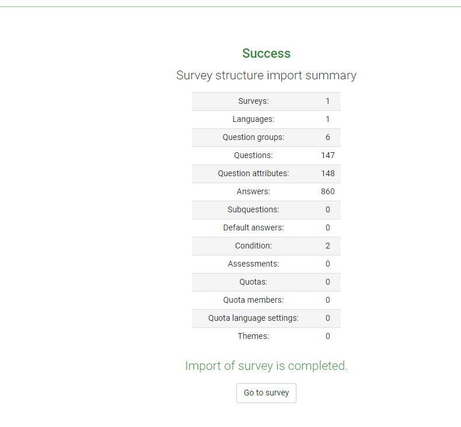
Task: Click the Survey structure import summary title
Action: 266,75
